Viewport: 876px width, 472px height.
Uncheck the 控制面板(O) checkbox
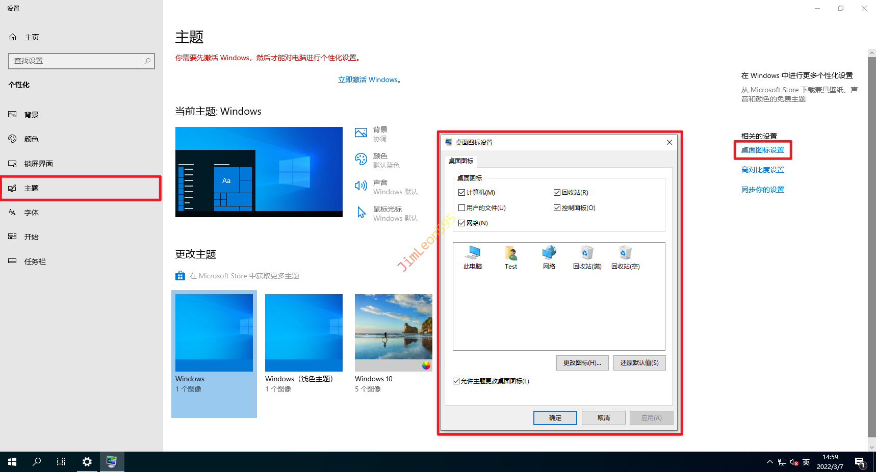click(557, 208)
